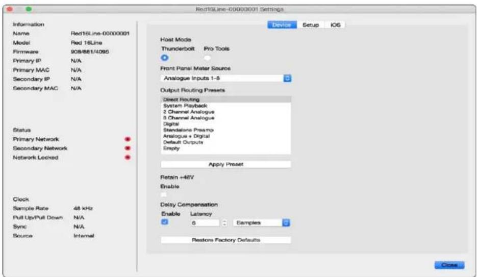
Task: Open Front Panel Meter Source dropdown
Action: point(225,79)
